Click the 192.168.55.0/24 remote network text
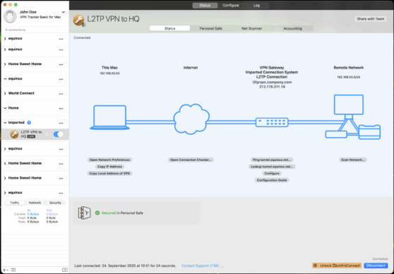 click(349, 77)
